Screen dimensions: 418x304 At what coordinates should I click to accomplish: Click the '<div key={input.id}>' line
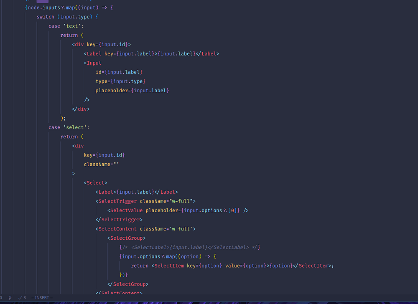(x=101, y=44)
